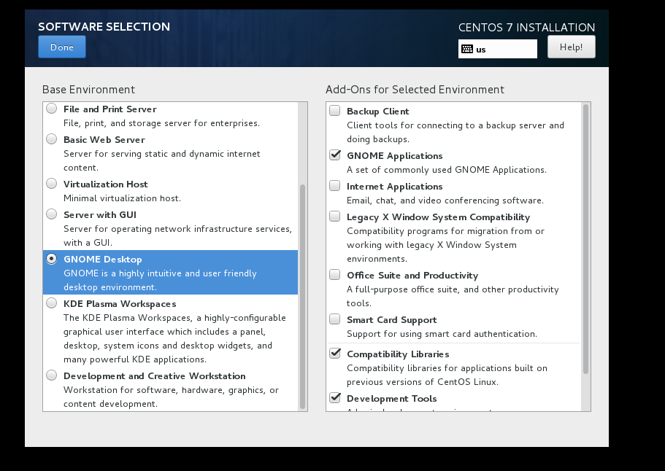Tick Legacy X Window System Compatibility
Viewport: 665px width, 471px height.
tap(335, 217)
